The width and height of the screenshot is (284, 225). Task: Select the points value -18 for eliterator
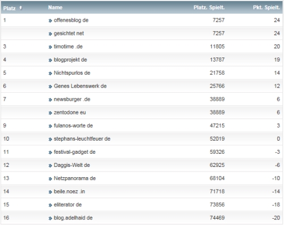click(x=276, y=204)
